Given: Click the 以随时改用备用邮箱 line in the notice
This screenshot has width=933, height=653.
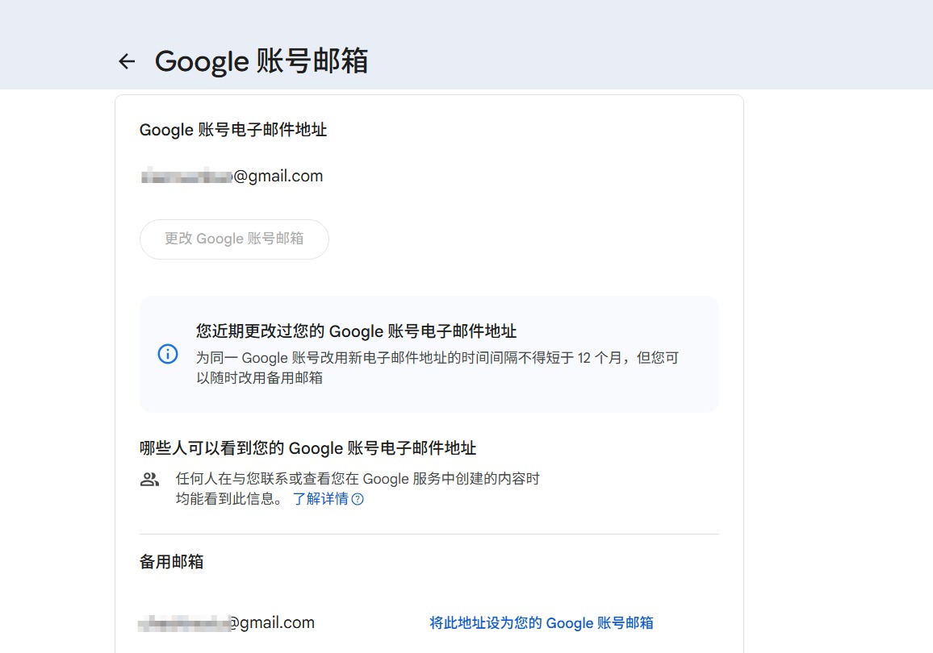Looking at the screenshot, I should pos(259,377).
